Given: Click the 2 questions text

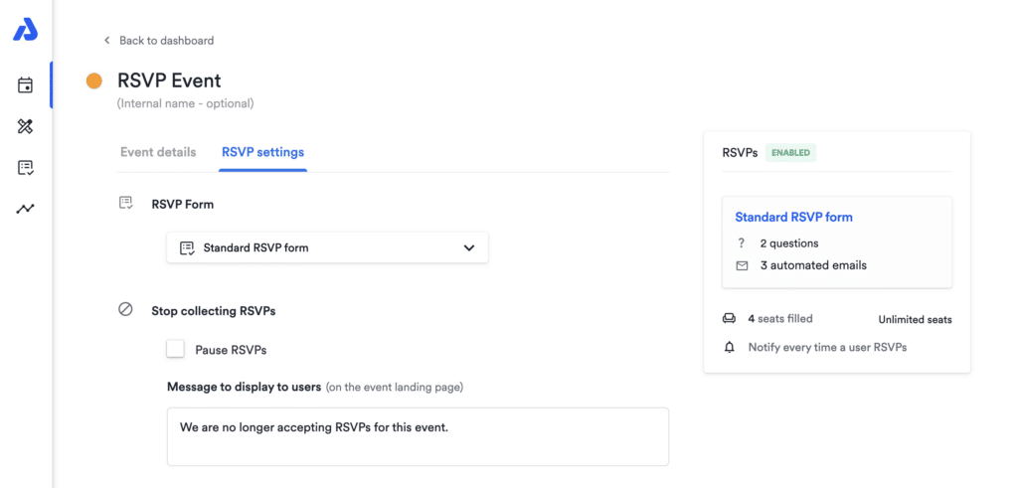Looking at the screenshot, I should pyautogui.click(x=788, y=244).
